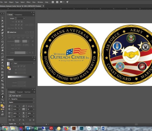
Task: Toggle Superscript text style
Action: (x=20, y=120)
